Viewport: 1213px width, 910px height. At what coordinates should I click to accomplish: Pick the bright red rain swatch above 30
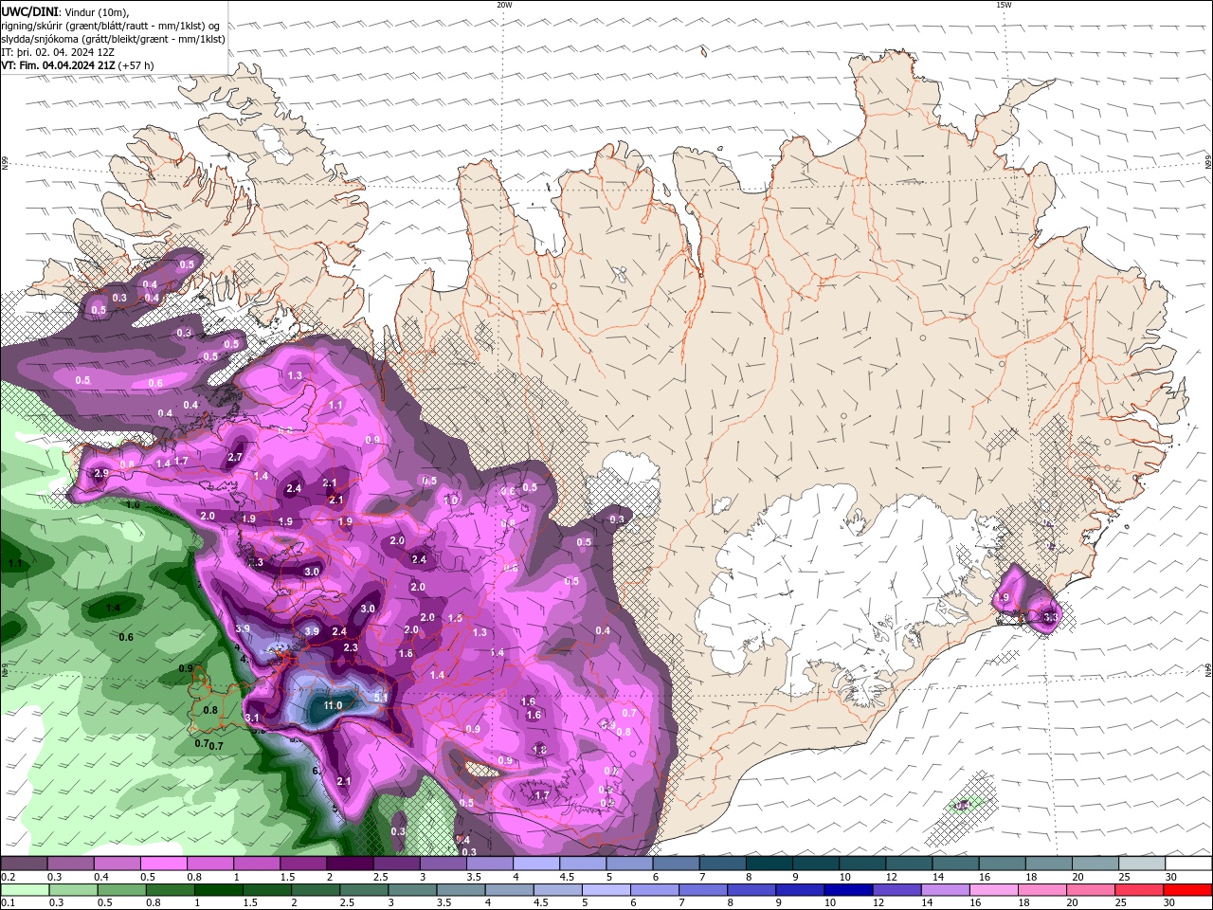[x=1186, y=890]
